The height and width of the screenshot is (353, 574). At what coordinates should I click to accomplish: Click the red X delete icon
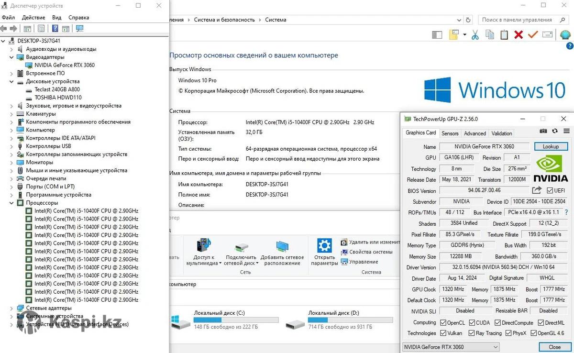coord(519,34)
